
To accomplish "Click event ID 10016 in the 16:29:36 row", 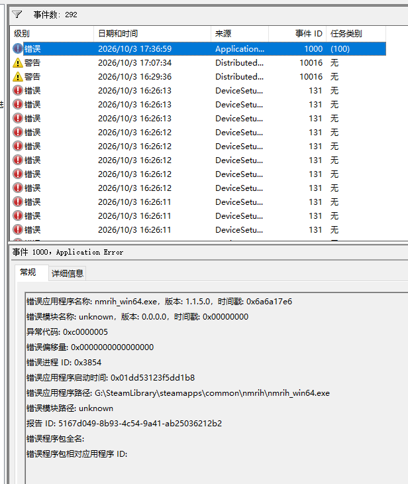I will 311,76.
